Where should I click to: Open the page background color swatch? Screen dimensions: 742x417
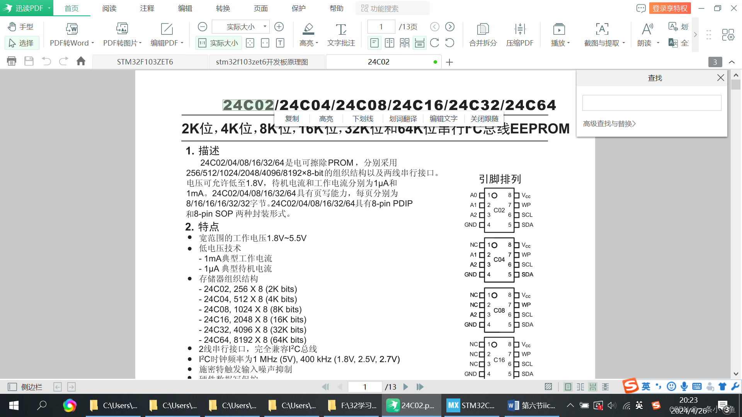click(548, 386)
